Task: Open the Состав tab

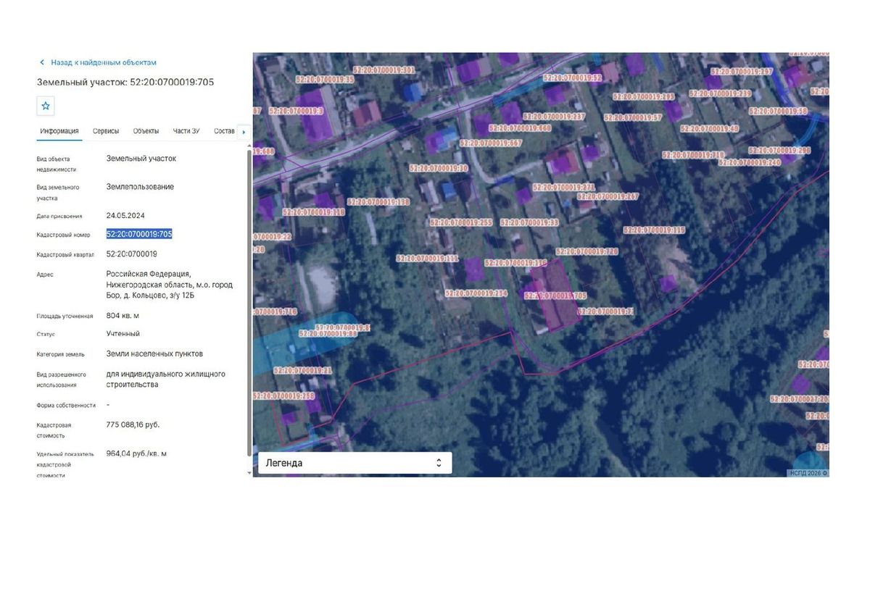Action: pos(225,131)
